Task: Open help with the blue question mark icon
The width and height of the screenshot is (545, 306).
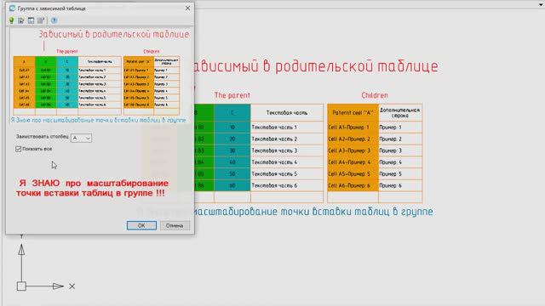Action: tap(54, 20)
